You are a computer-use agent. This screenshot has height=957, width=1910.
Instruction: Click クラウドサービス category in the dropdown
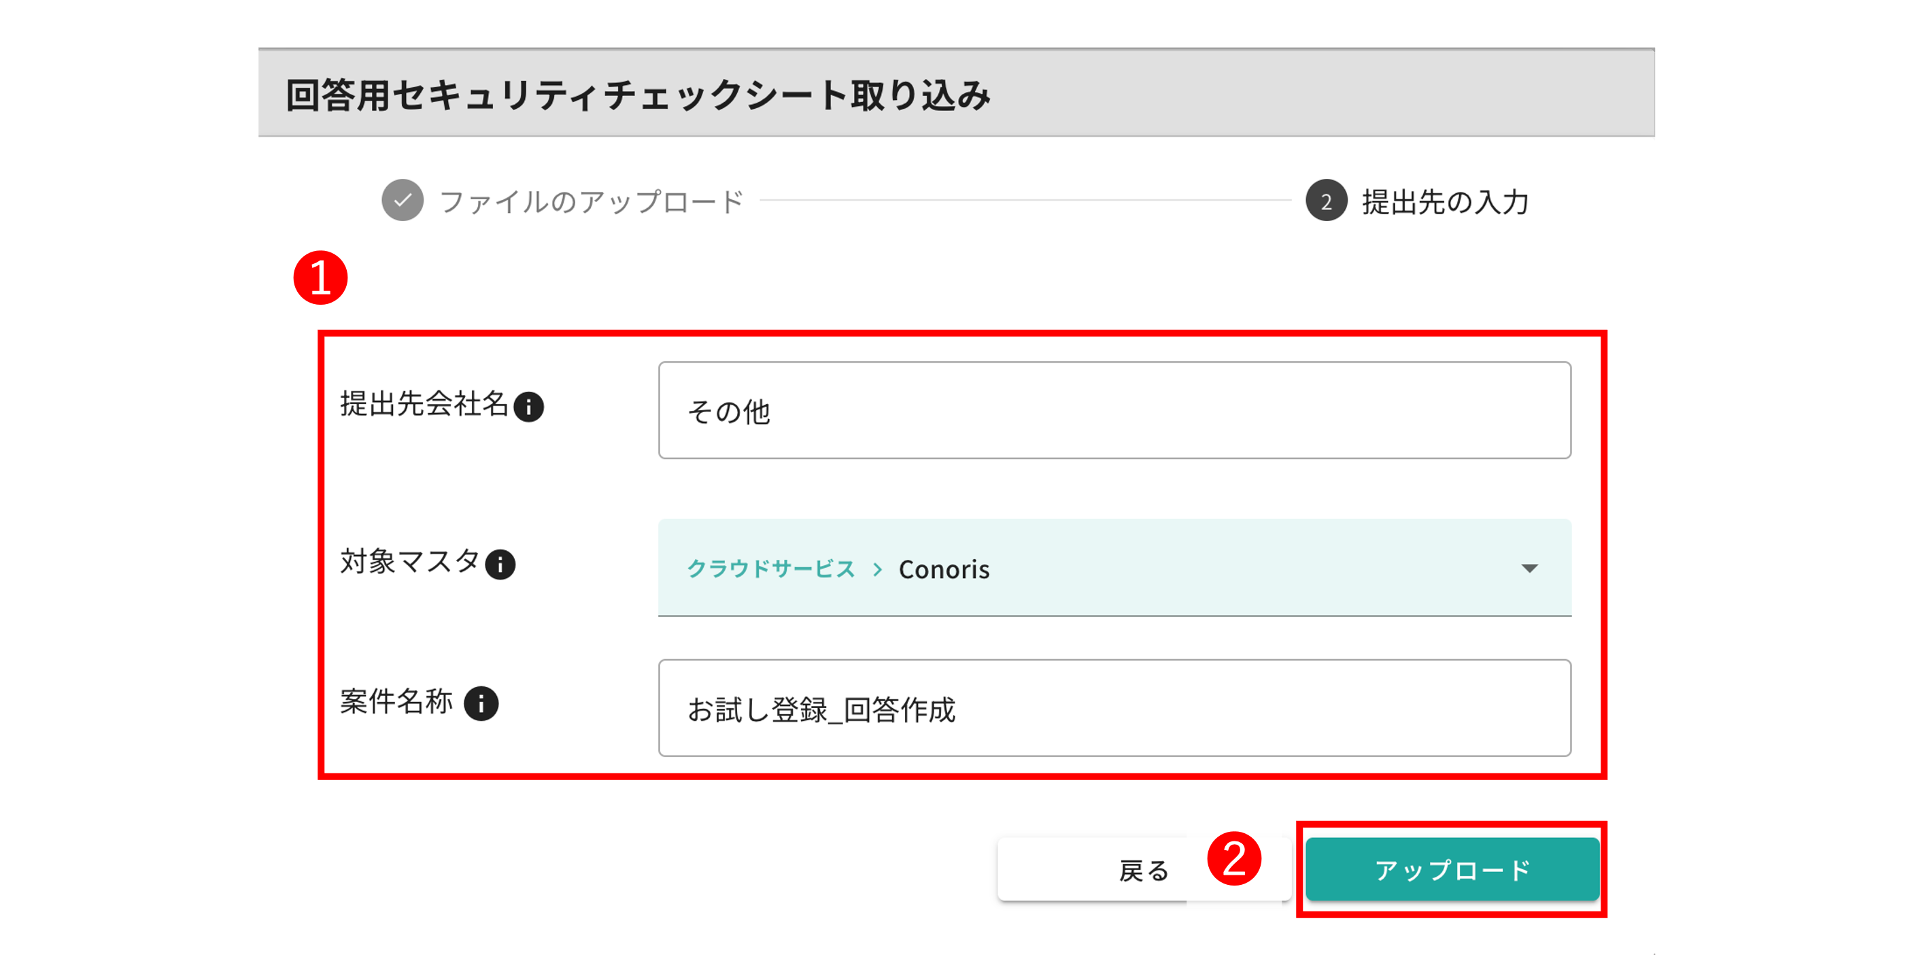coord(771,569)
